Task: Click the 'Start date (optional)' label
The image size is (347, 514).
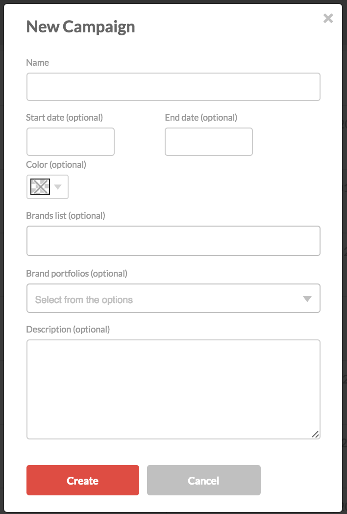Action: click(64, 118)
